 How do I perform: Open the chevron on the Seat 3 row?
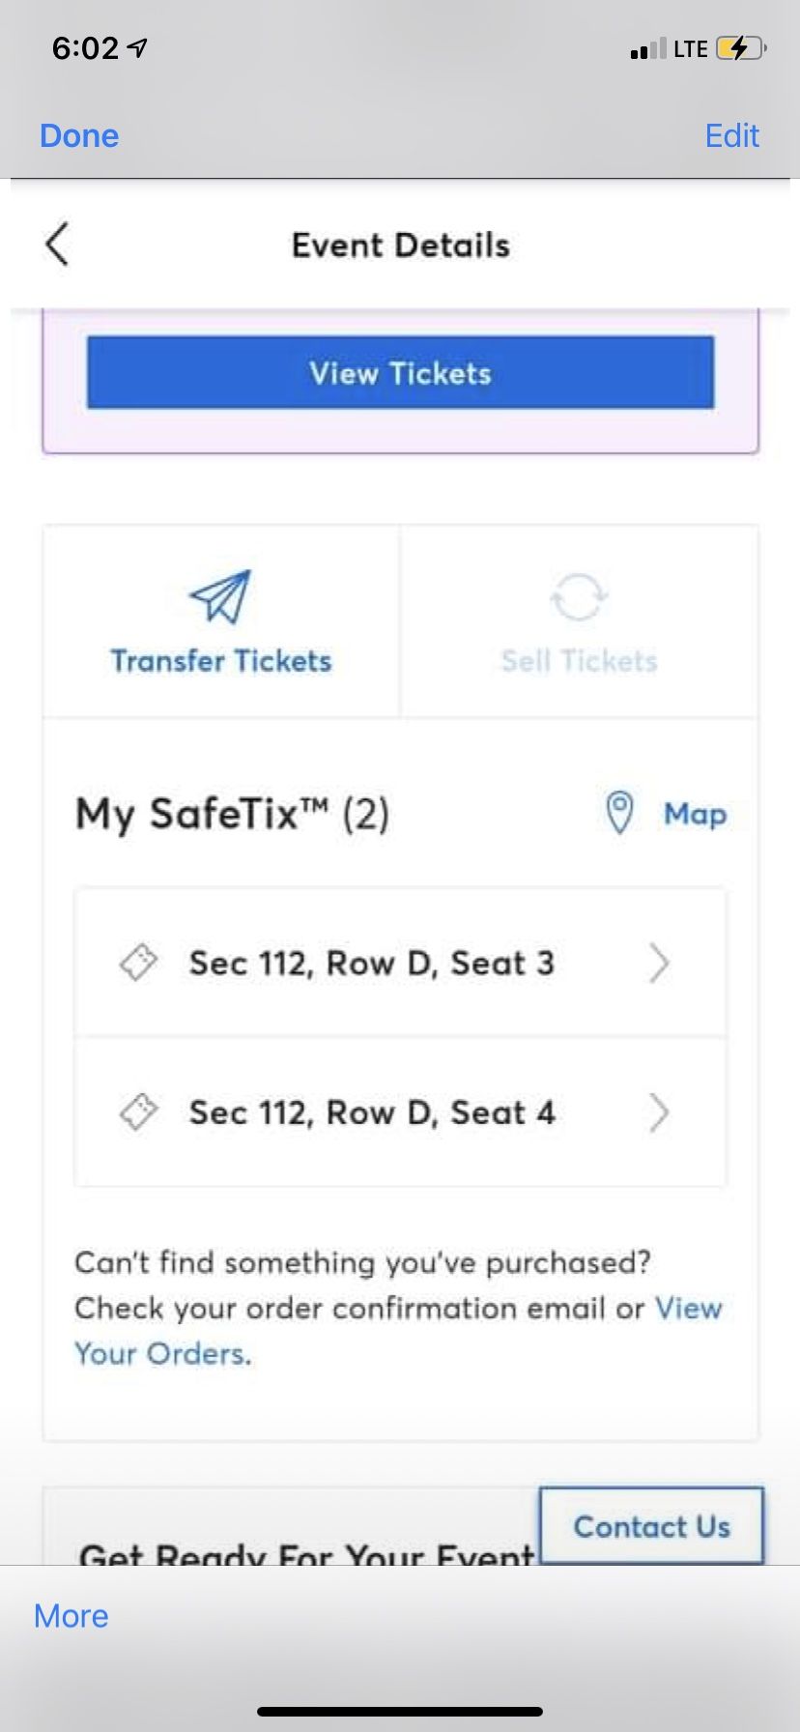(659, 963)
